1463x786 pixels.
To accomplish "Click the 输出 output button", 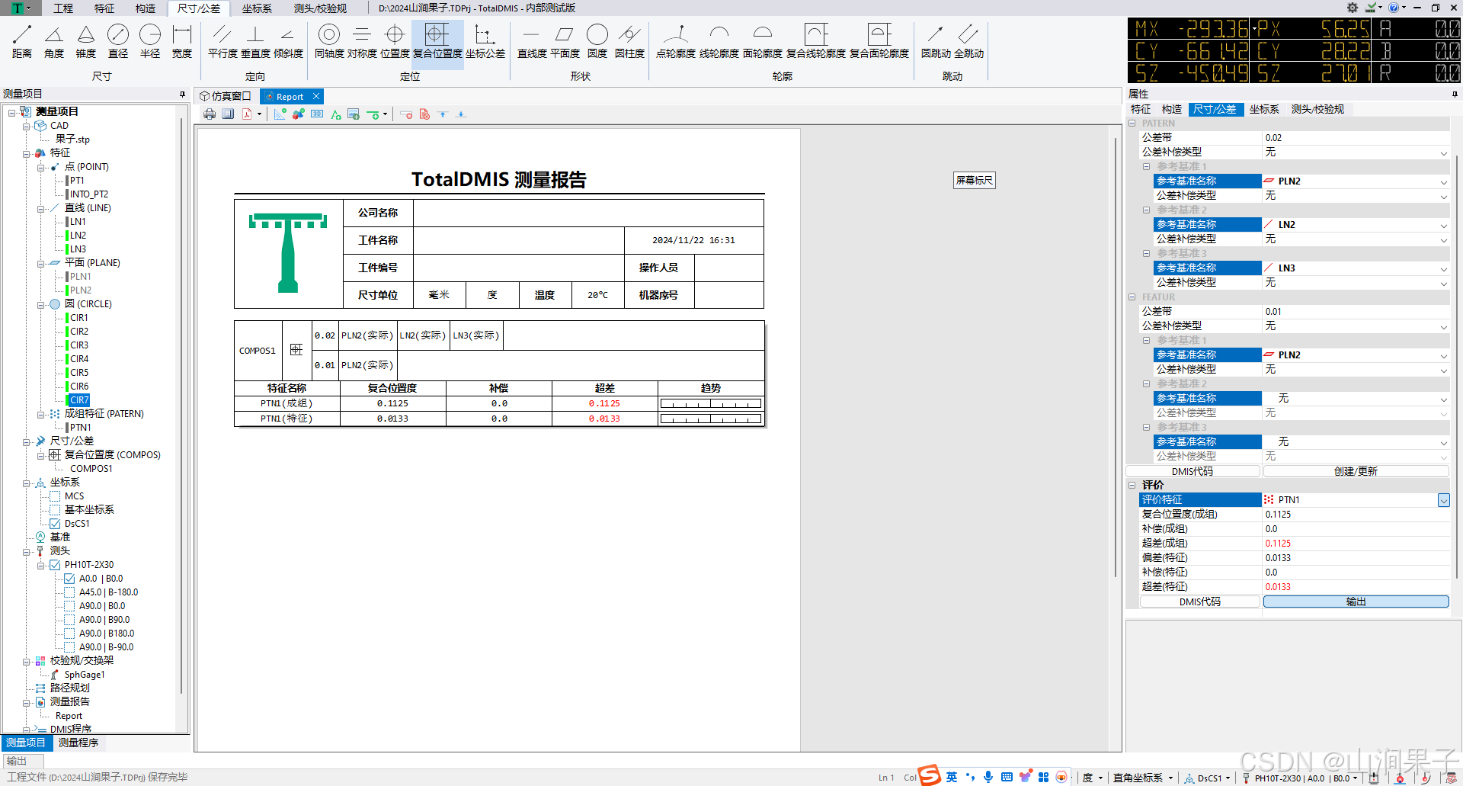I will point(1356,602).
